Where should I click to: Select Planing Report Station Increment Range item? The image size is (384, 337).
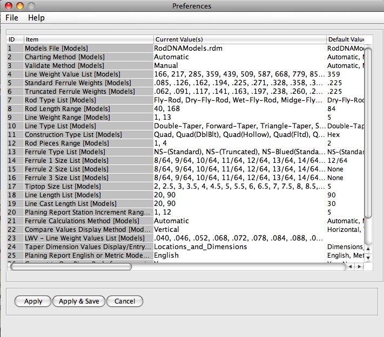point(89,212)
